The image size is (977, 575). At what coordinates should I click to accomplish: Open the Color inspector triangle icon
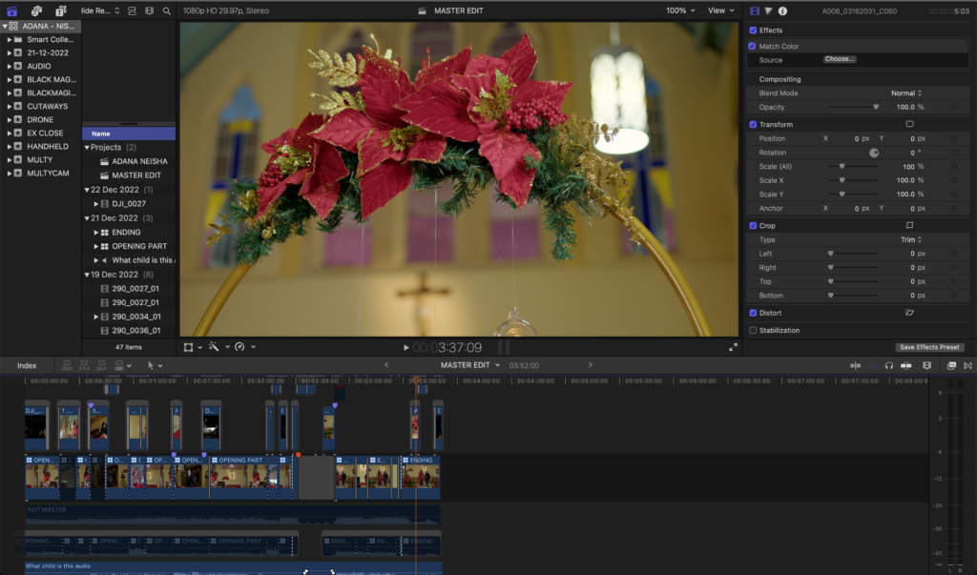pyautogui.click(x=768, y=10)
